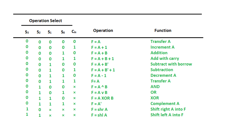Image resolution: width=229 pixels, height=130 pixels.
Task: Click the Cin column header
Action: point(74,32)
